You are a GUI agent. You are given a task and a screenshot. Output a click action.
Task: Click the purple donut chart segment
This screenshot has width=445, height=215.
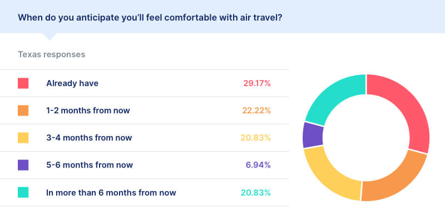(313, 136)
